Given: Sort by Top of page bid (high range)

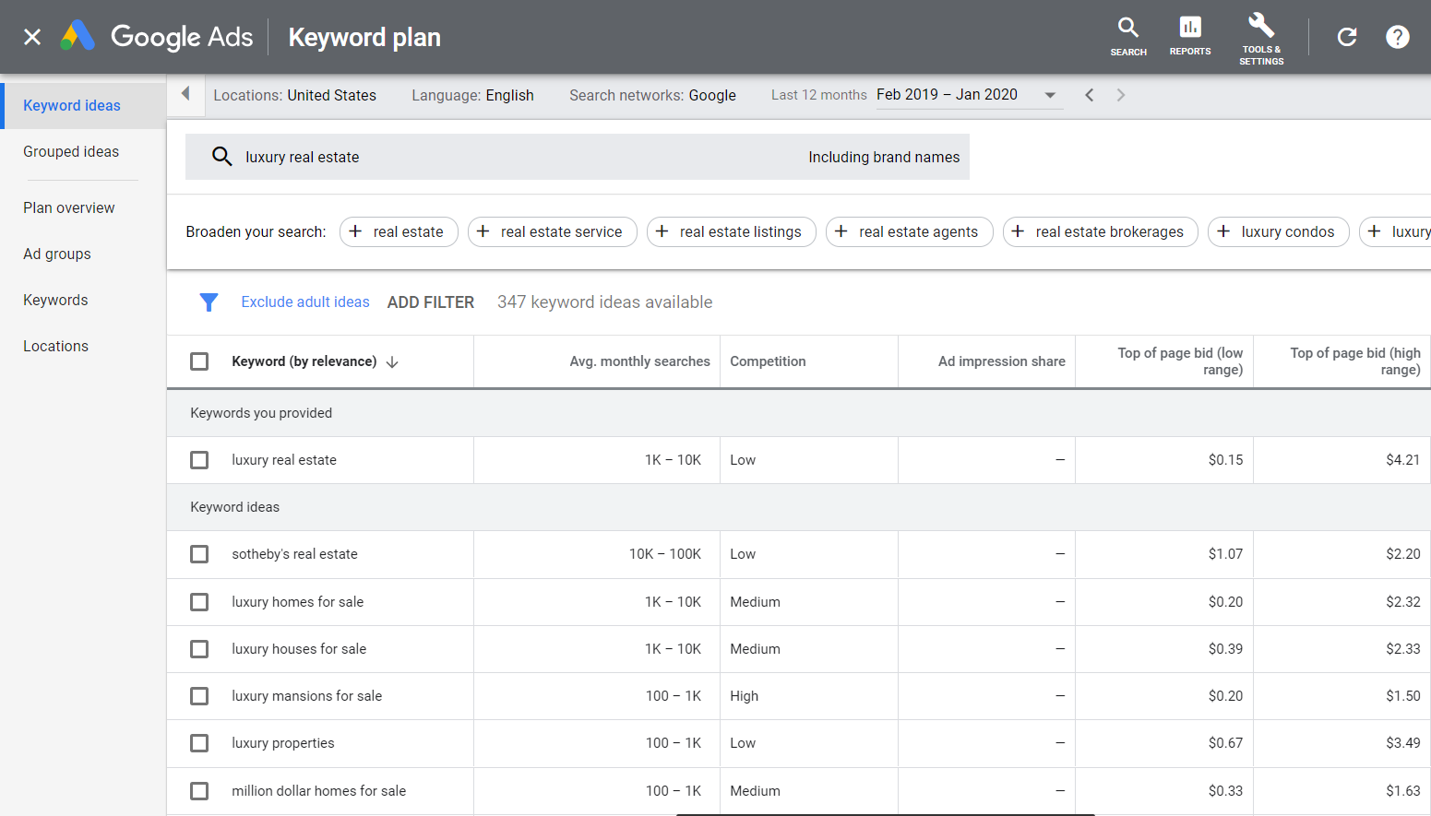Looking at the screenshot, I should pyautogui.click(x=1355, y=361).
